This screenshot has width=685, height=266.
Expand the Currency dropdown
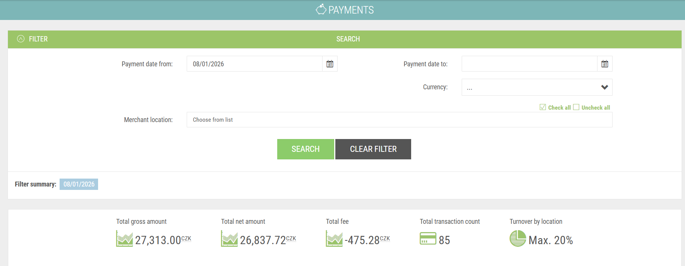[x=537, y=87]
